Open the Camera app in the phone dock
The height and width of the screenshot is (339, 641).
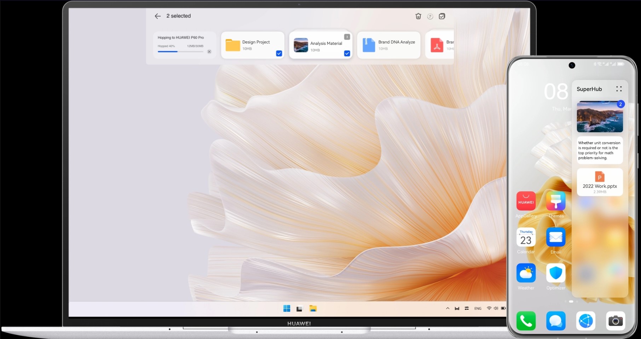(616, 321)
